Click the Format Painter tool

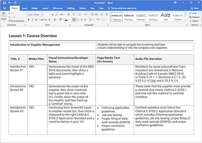click(16, 21)
